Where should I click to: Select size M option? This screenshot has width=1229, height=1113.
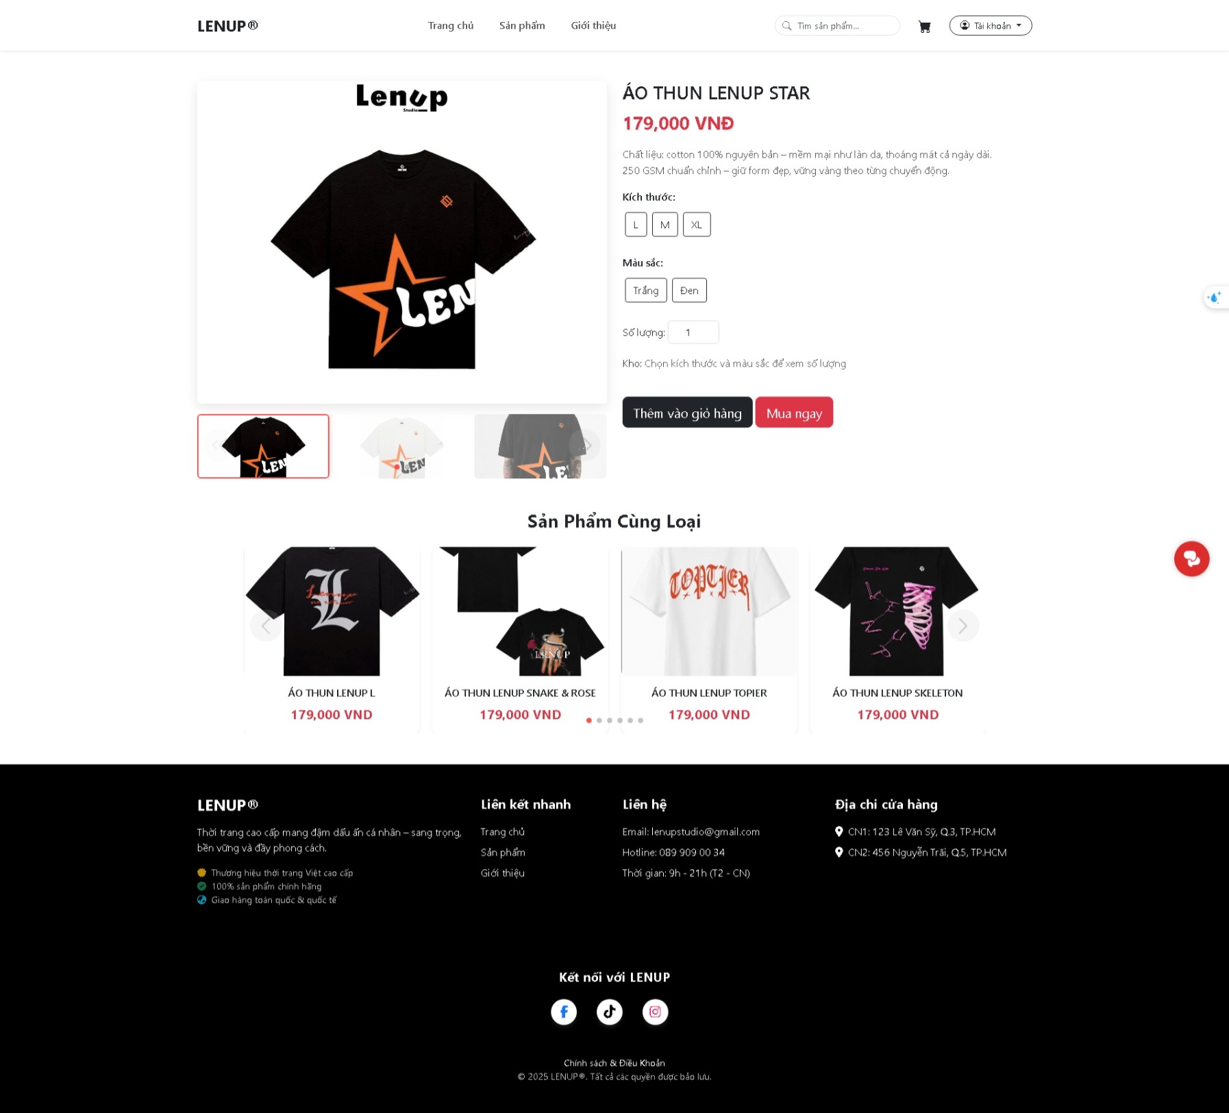665,225
